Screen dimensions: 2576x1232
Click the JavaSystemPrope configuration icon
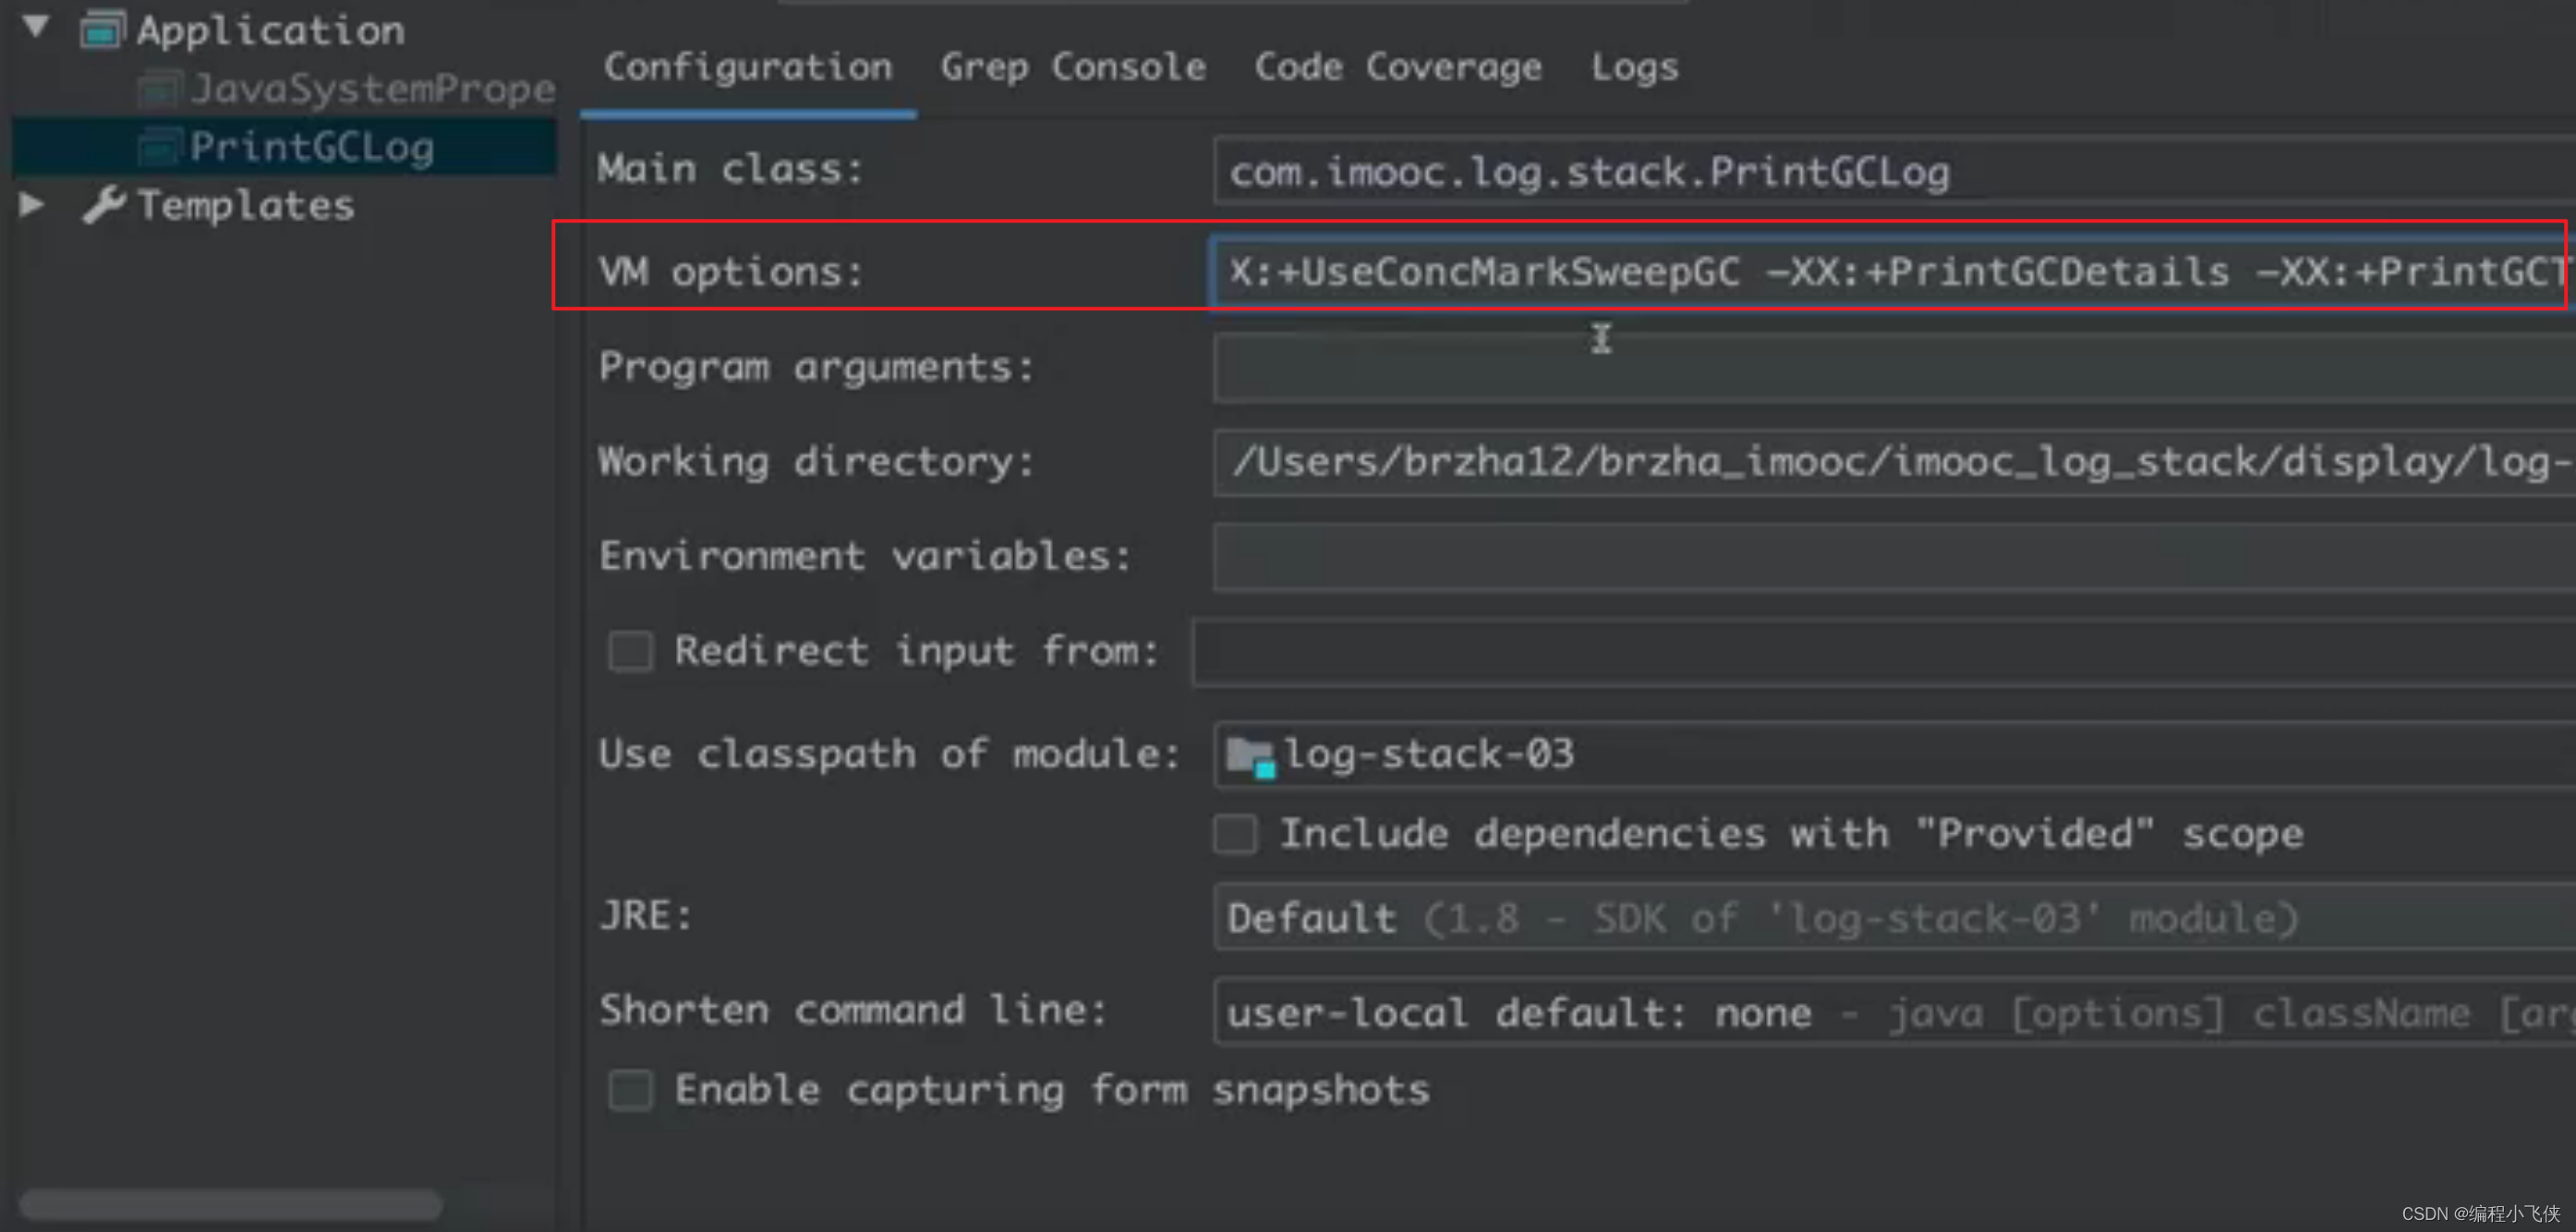160,89
